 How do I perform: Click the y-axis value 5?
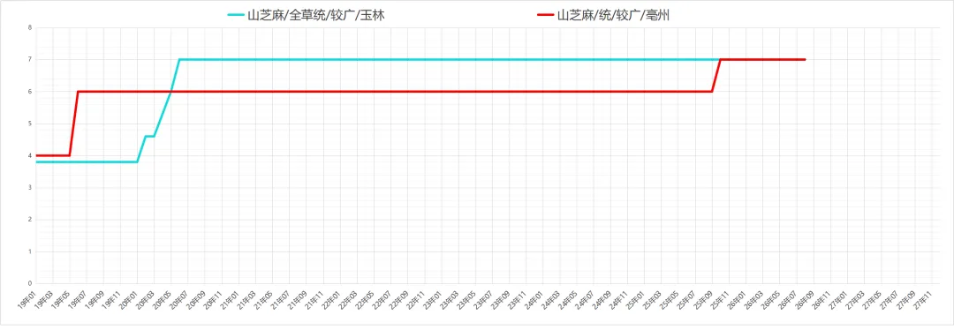coord(29,124)
